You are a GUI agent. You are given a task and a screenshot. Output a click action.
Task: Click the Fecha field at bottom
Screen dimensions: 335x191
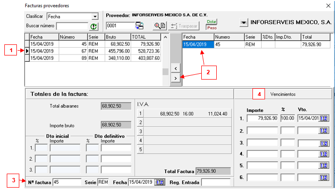pos(141,182)
